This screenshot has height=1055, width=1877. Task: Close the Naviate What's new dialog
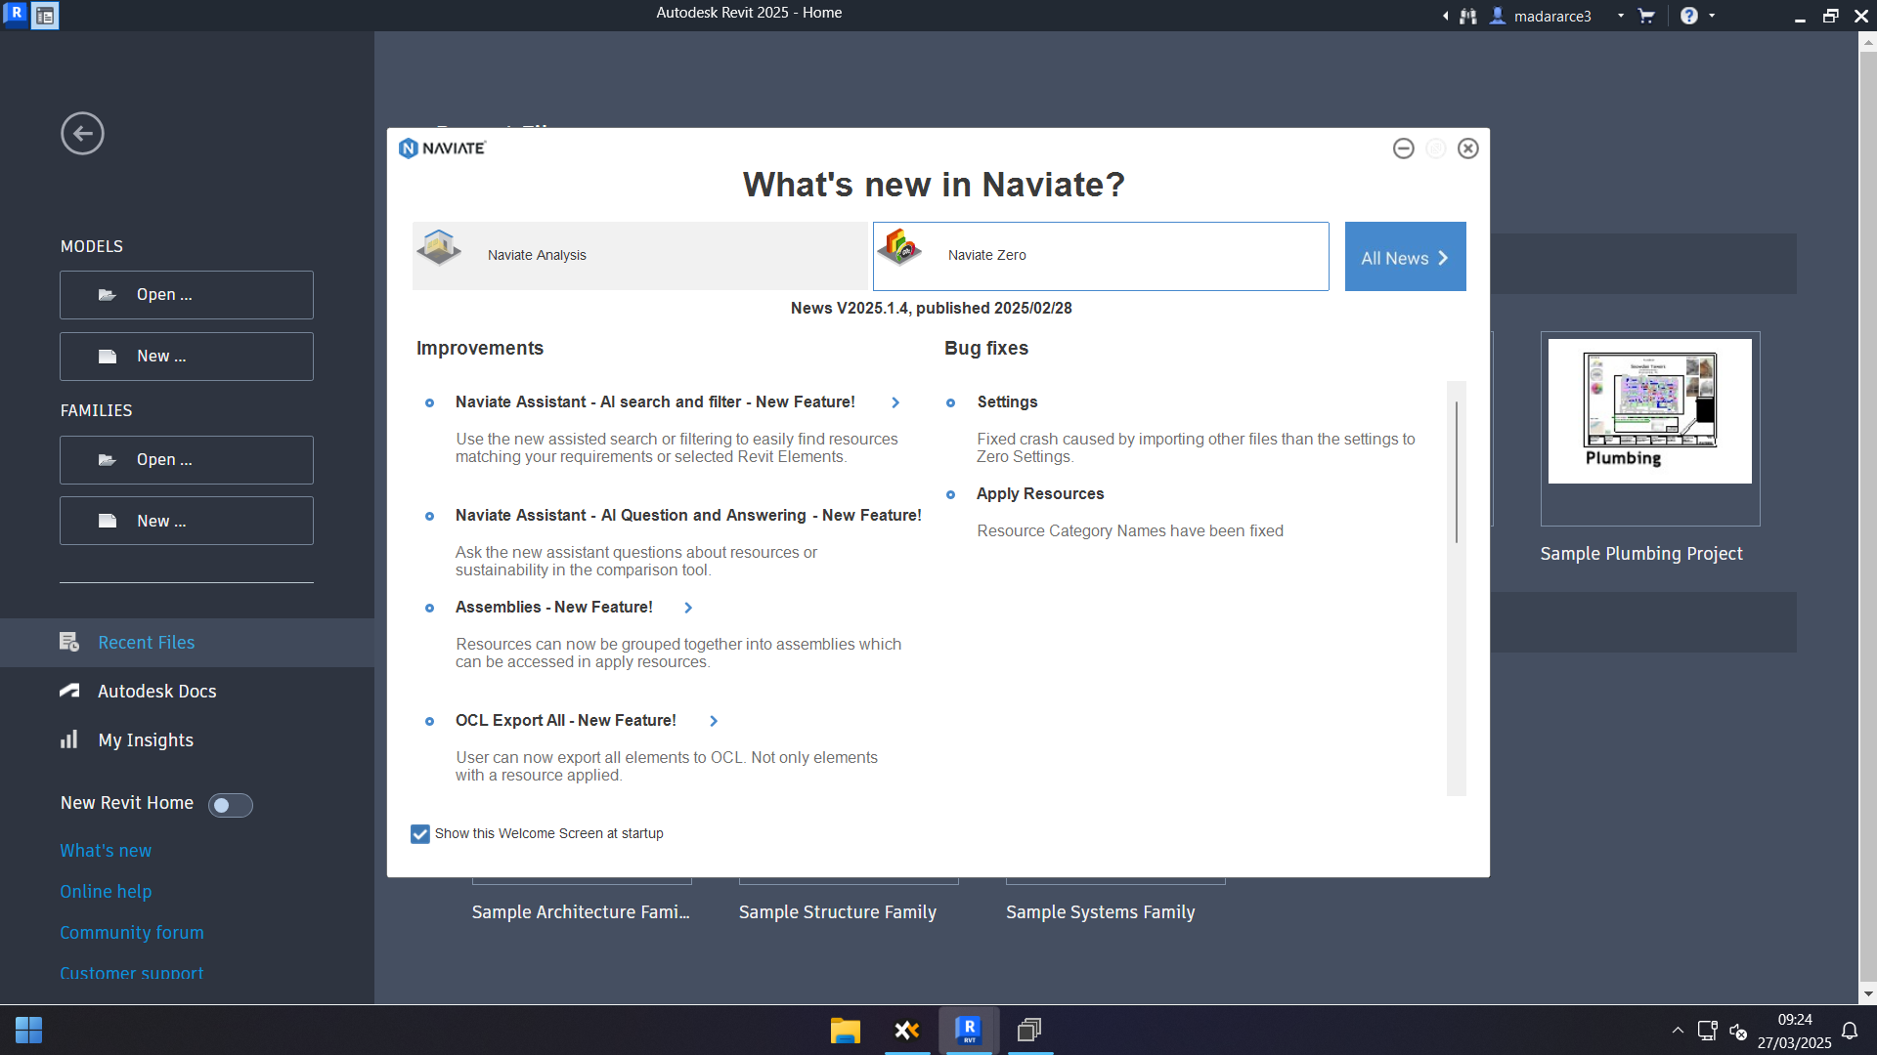pos(1468,148)
